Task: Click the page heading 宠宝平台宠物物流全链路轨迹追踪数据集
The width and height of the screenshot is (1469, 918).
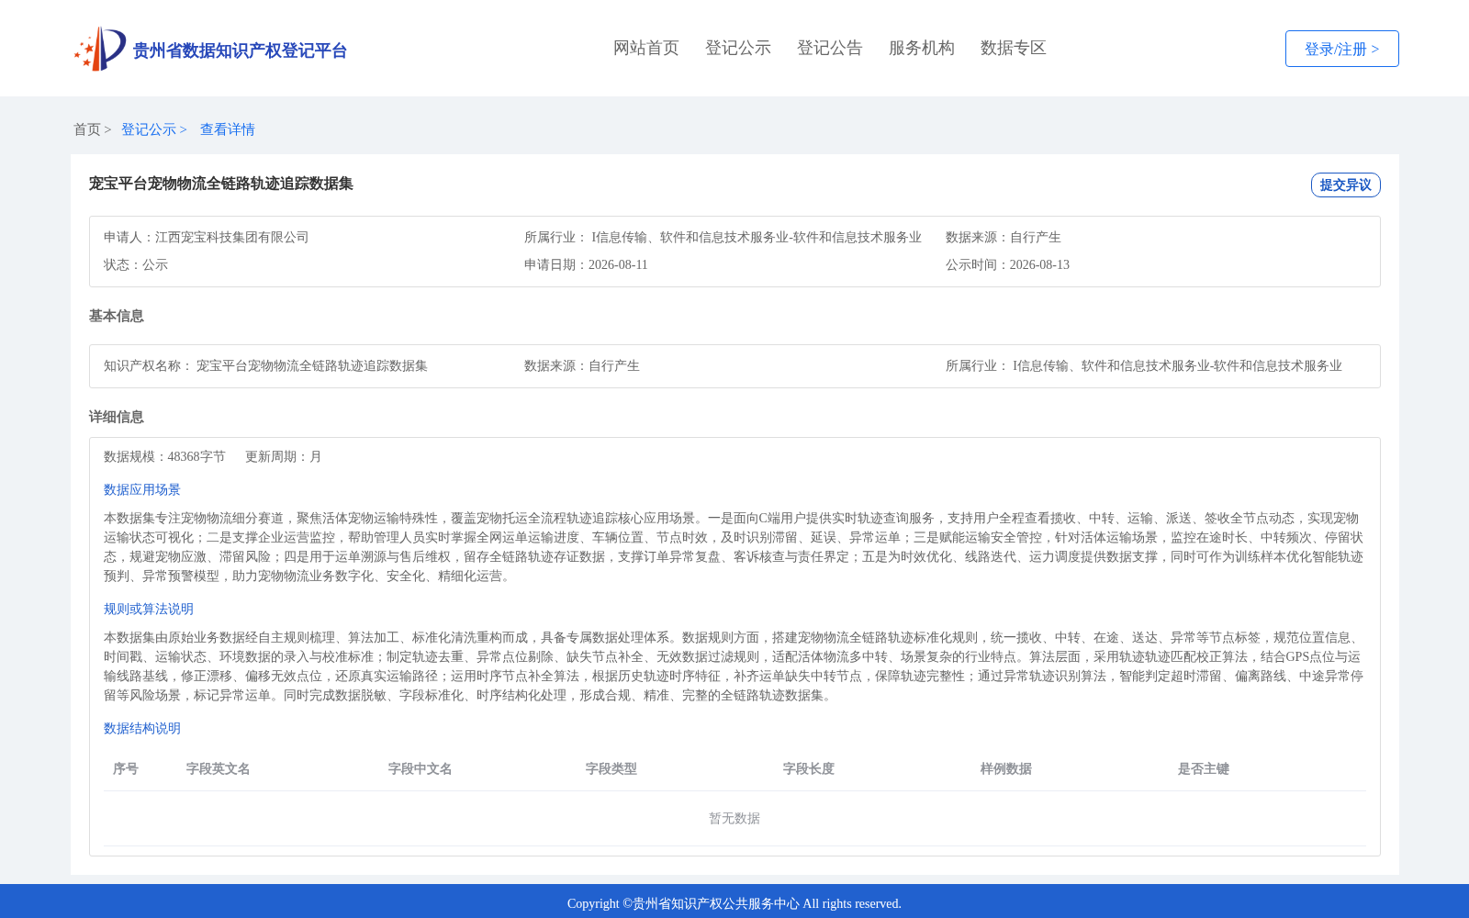Action: coord(221,184)
